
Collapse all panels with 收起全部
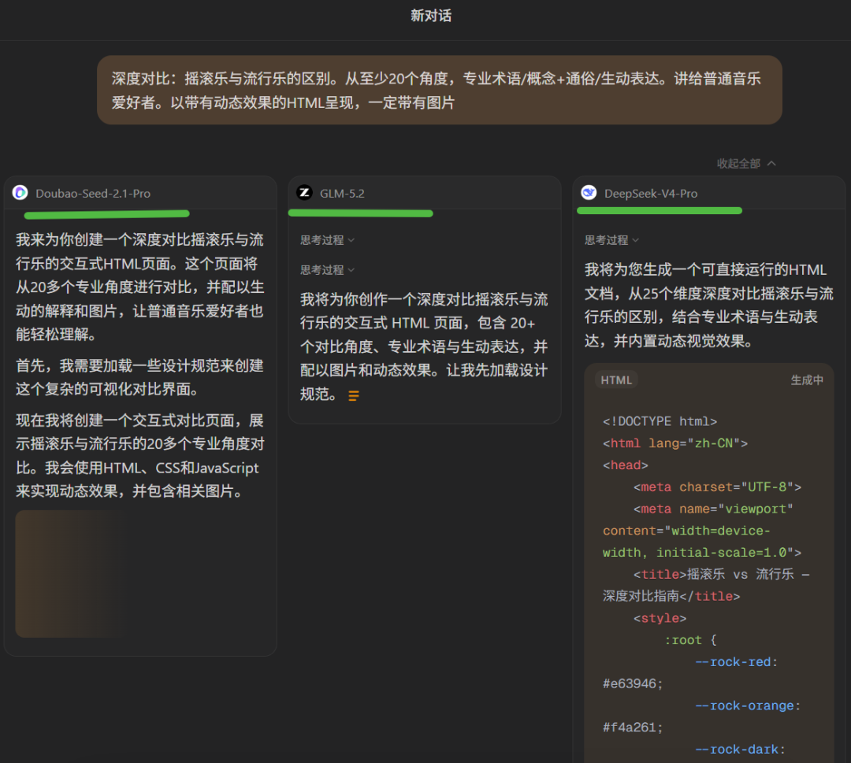coord(745,163)
